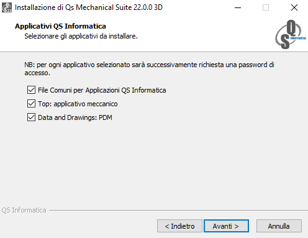The image size is (308, 238).
Task: Uncheck File Comuni per Applicazioni QS Informatica checkbox
Action: pos(31,90)
